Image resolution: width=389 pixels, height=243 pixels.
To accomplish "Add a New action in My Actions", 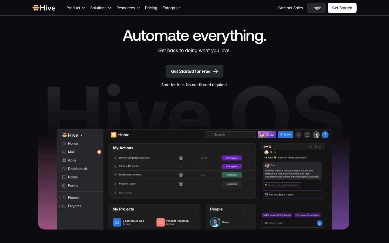I will tap(123, 193).
